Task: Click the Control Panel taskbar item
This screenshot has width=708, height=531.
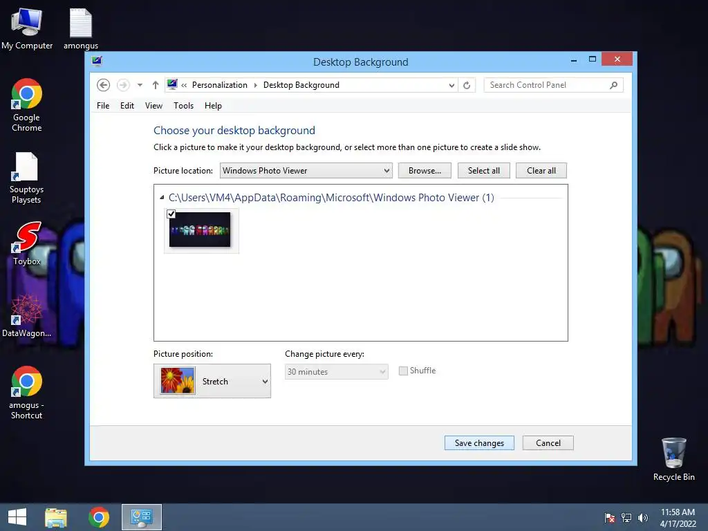Action: click(x=141, y=517)
